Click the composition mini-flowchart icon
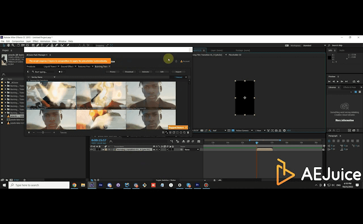The image size is (363, 224). point(172,141)
